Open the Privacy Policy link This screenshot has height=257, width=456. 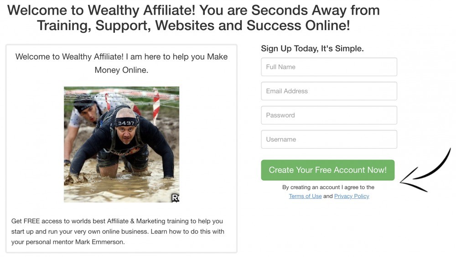352,196
